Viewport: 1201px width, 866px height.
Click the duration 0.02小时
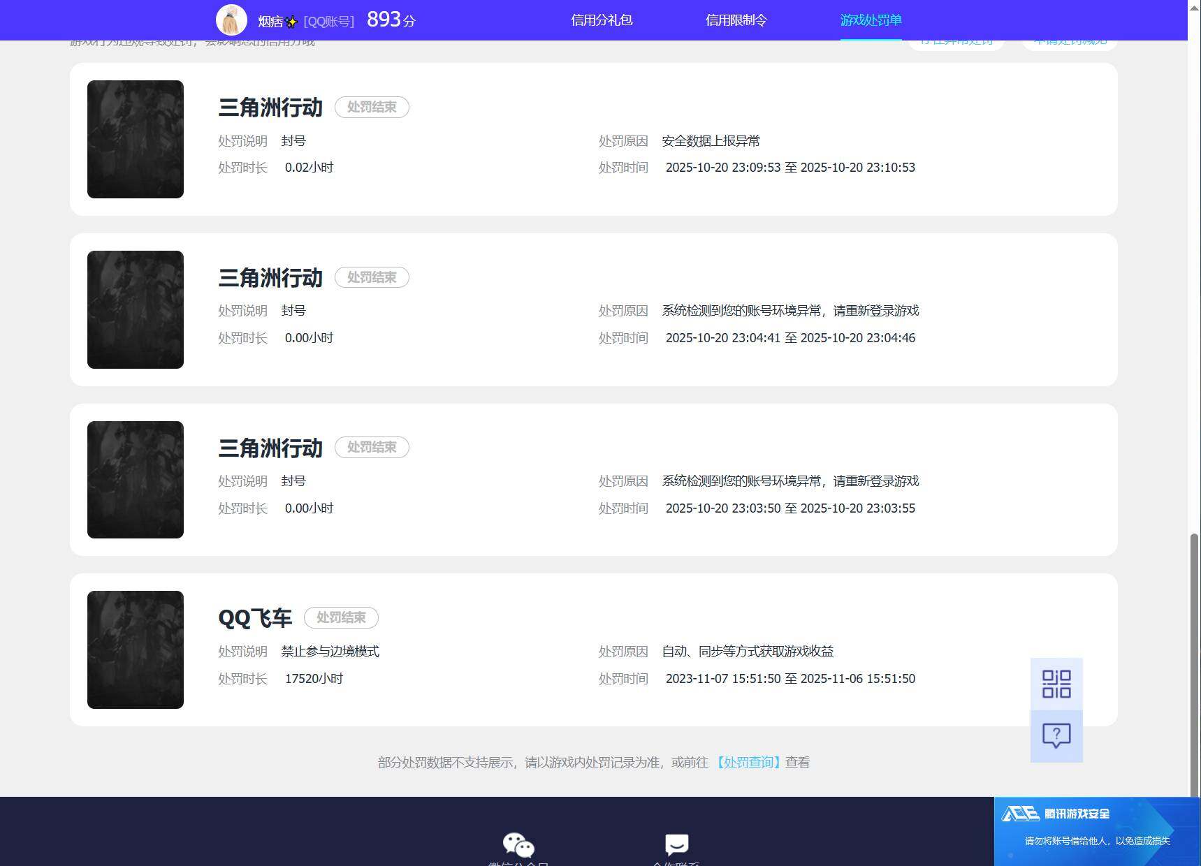click(309, 168)
